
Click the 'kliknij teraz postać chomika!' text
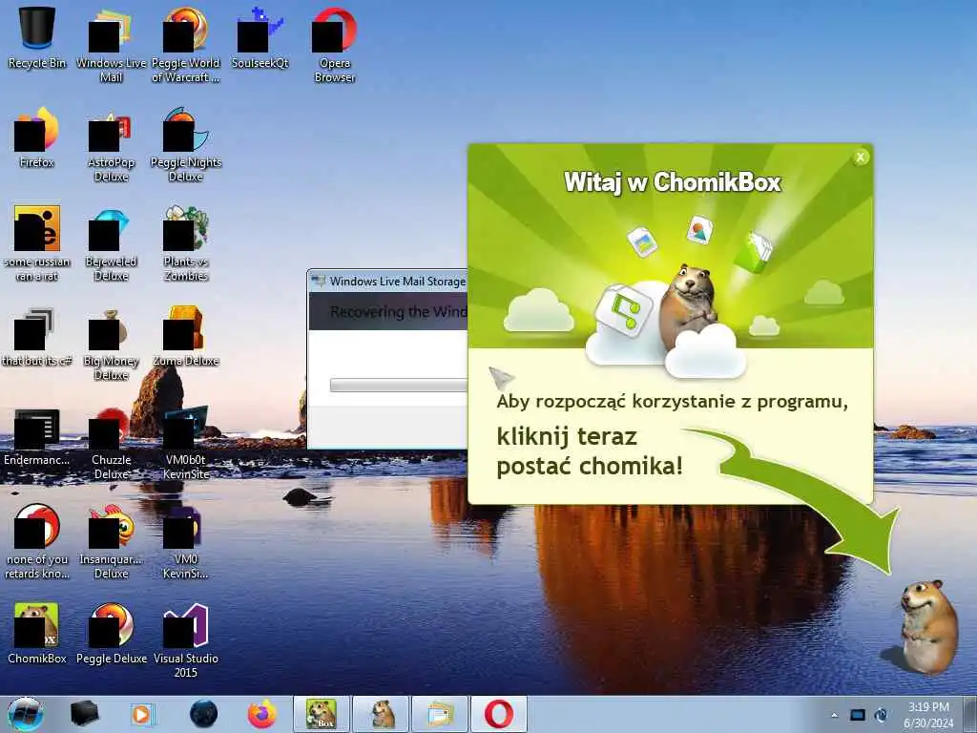pyautogui.click(x=590, y=451)
